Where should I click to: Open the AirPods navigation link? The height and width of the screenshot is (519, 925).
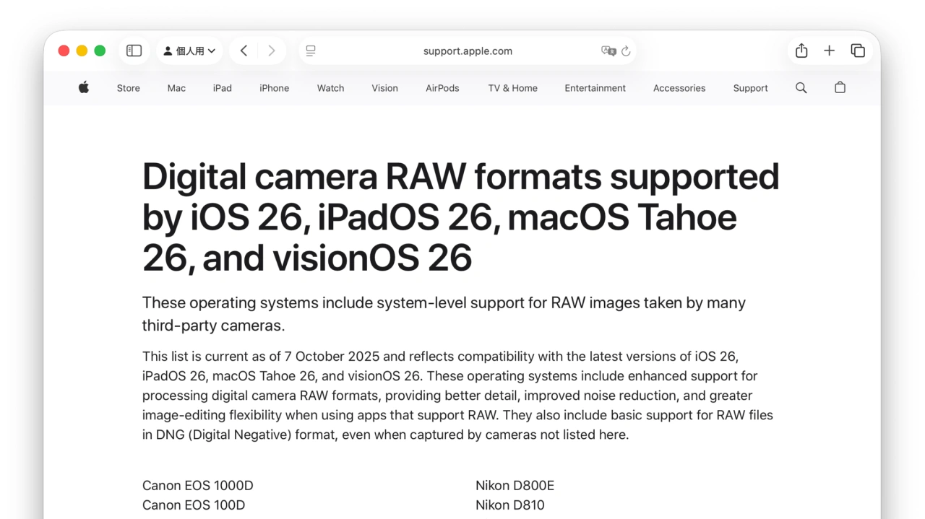coord(442,88)
